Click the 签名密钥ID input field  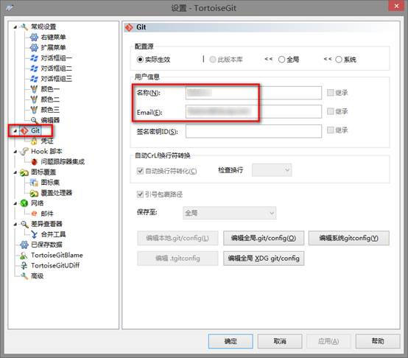[253, 131]
